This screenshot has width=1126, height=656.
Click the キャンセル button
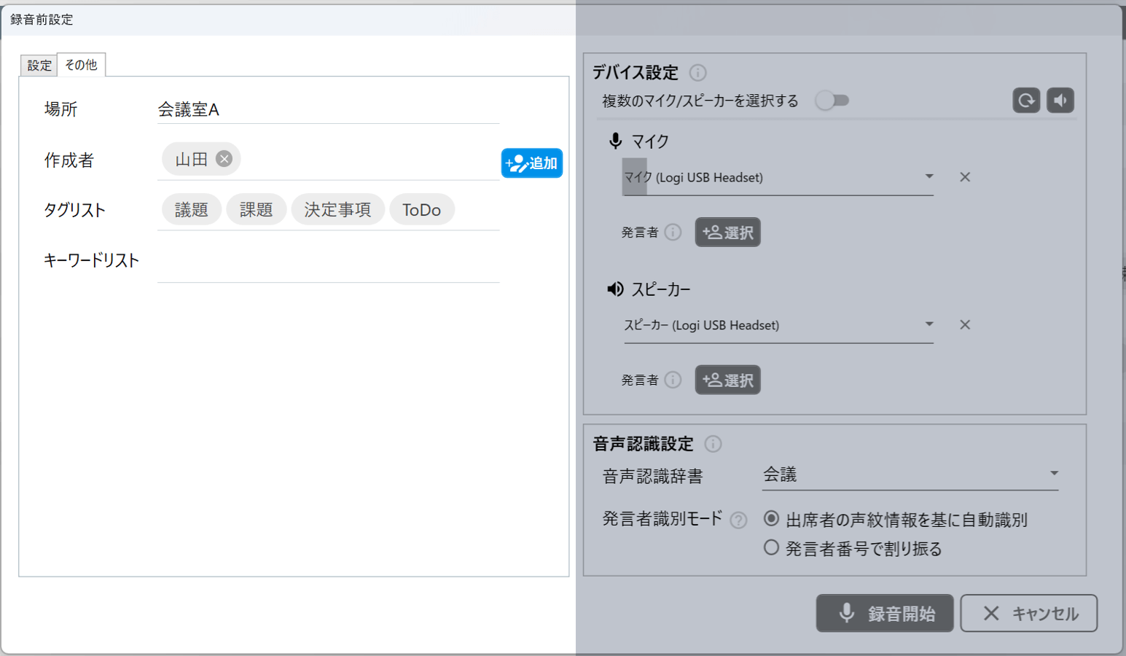(1028, 613)
